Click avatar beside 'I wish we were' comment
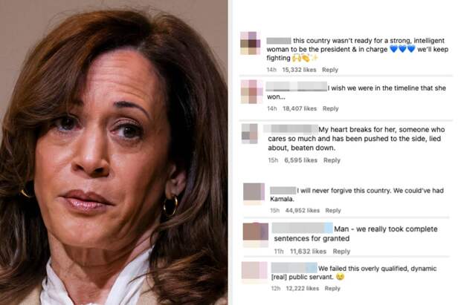The width and height of the screenshot is (461, 305). (251, 91)
